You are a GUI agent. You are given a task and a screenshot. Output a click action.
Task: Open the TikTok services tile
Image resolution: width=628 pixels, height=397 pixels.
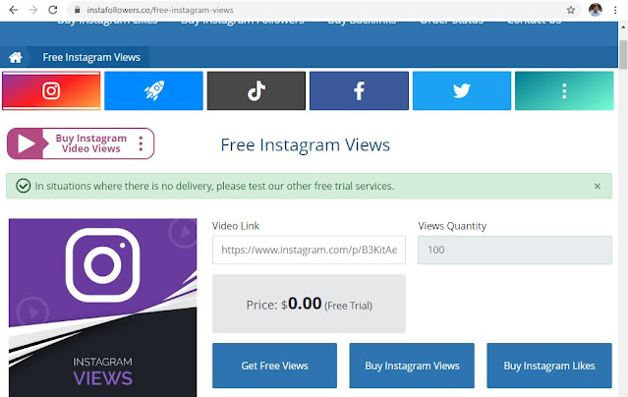pos(257,90)
